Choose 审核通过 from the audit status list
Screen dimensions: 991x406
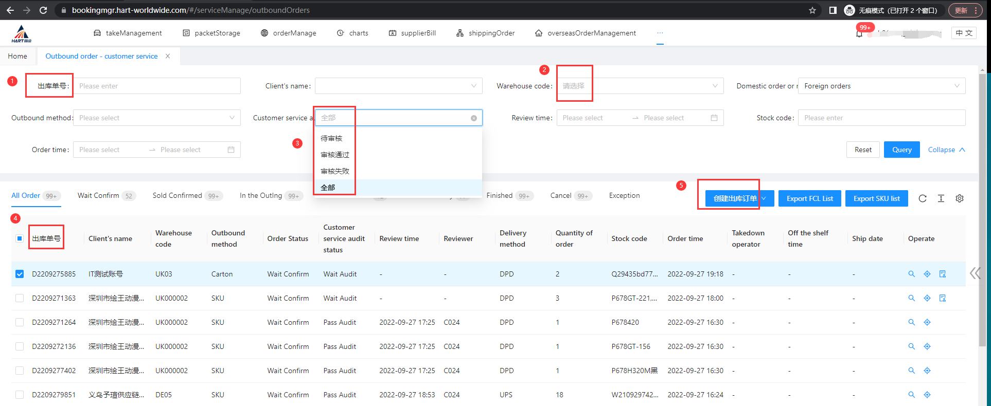click(x=335, y=155)
